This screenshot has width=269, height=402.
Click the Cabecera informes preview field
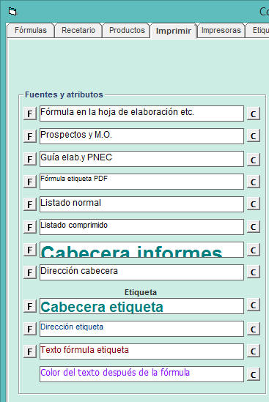[x=141, y=250]
